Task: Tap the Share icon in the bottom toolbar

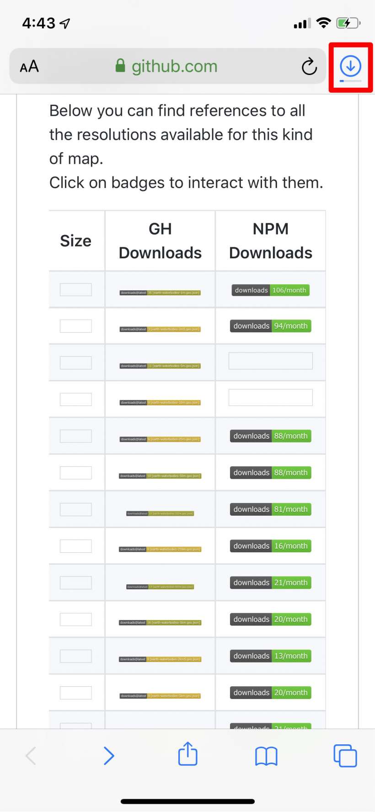Action: tap(187, 754)
